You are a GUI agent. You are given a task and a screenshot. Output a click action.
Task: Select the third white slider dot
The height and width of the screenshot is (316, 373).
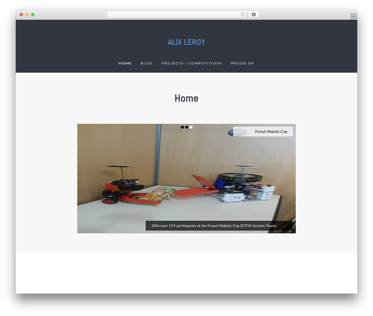click(x=191, y=127)
